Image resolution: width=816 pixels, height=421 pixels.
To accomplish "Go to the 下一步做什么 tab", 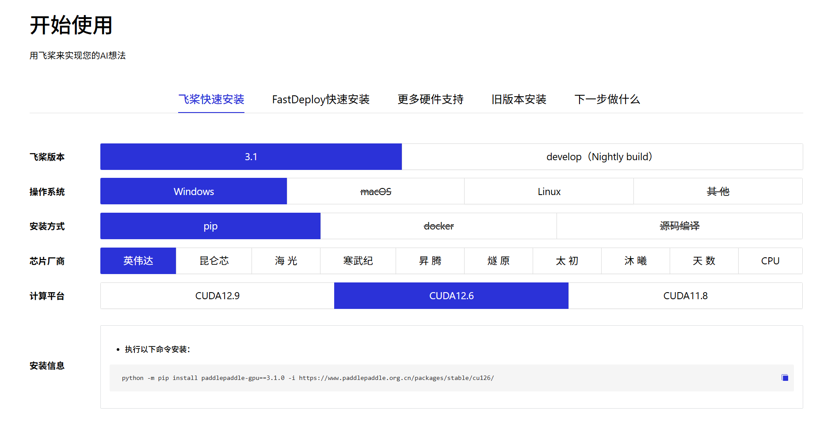I will [607, 100].
